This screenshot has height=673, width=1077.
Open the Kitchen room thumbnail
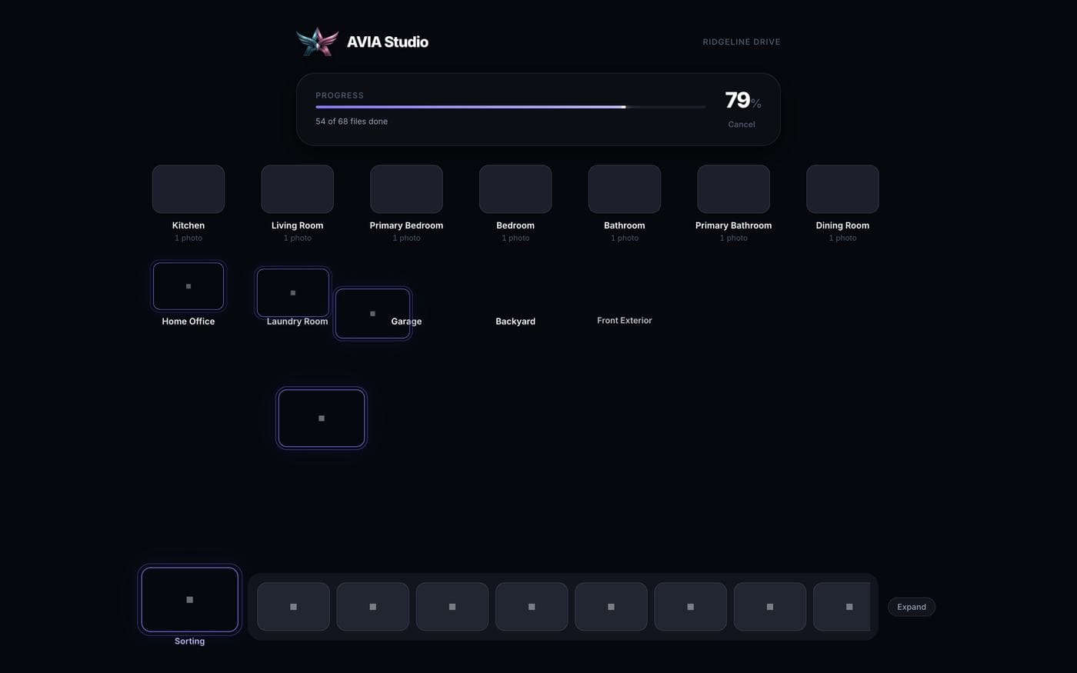pyautogui.click(x=188, y=189)
